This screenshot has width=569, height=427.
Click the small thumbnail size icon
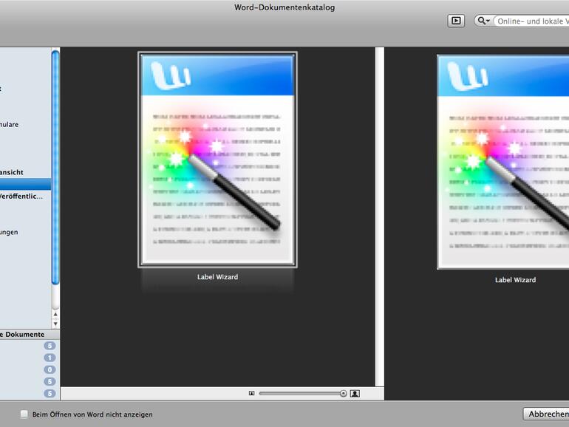[251, 393]
